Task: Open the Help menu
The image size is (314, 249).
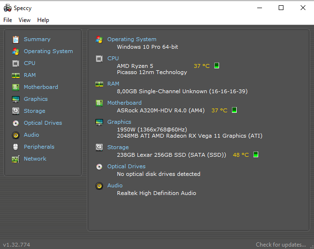Action: tap(43, 20)
